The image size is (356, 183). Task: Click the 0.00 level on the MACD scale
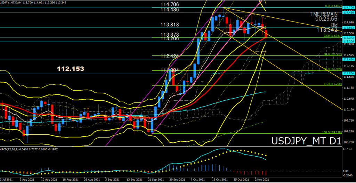[346, 171]
